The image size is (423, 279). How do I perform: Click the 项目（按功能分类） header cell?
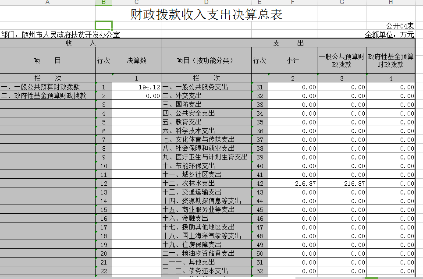206,61
